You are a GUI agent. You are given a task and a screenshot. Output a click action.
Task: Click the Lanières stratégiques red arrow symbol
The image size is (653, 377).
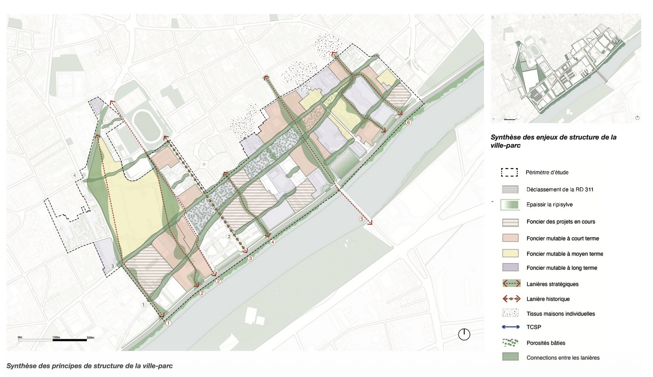[x=511, y=284]
